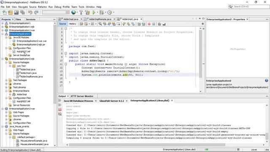Close the AdderImpl1.java editor tab
The width and height of the screenshot is (270, 152).
click(x=141, y=19)
